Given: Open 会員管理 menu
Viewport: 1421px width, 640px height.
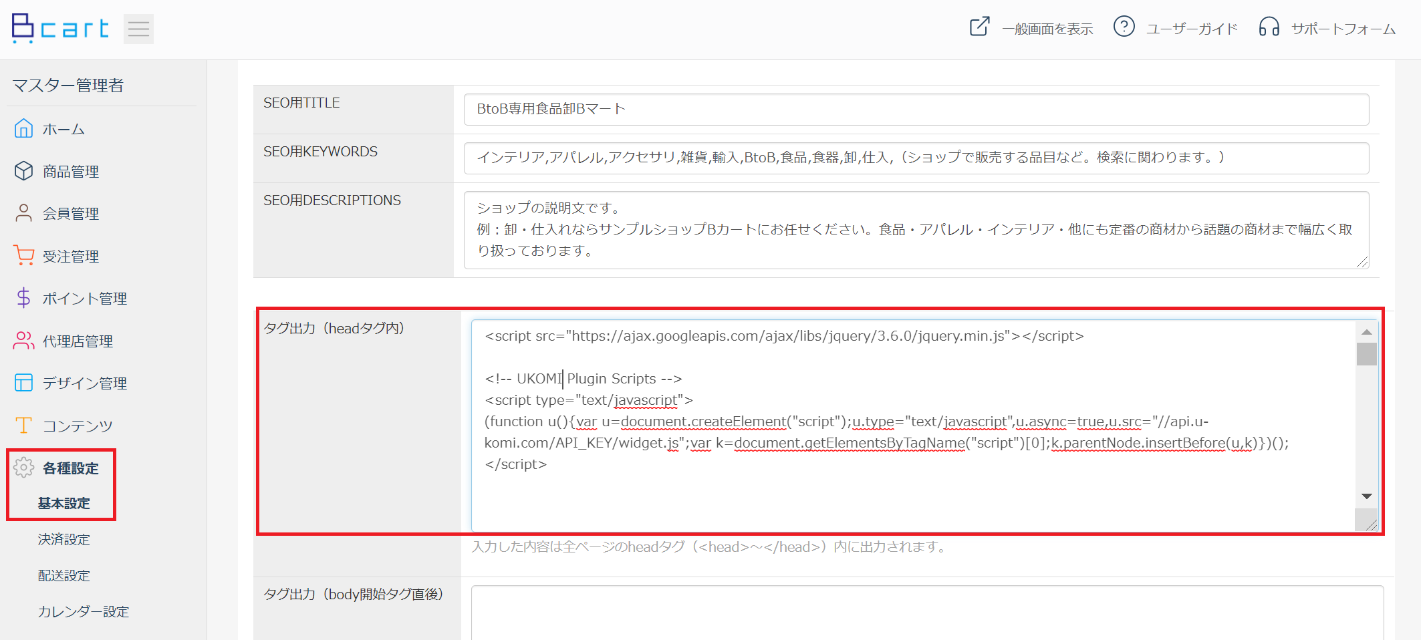Looking at the screenshot, I should click(71, 214).
